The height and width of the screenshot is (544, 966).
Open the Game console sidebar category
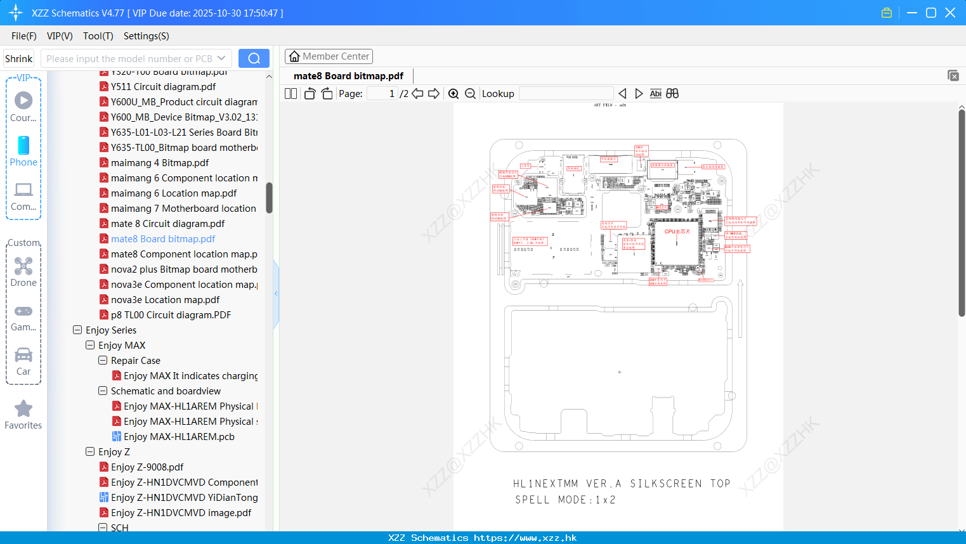pos(23,317)
